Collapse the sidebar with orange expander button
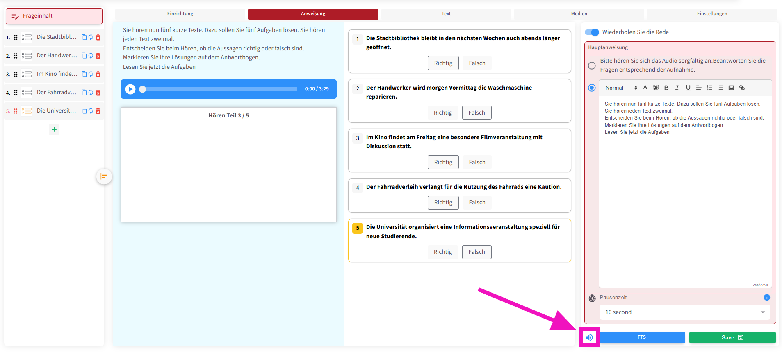 pos(104,176)
